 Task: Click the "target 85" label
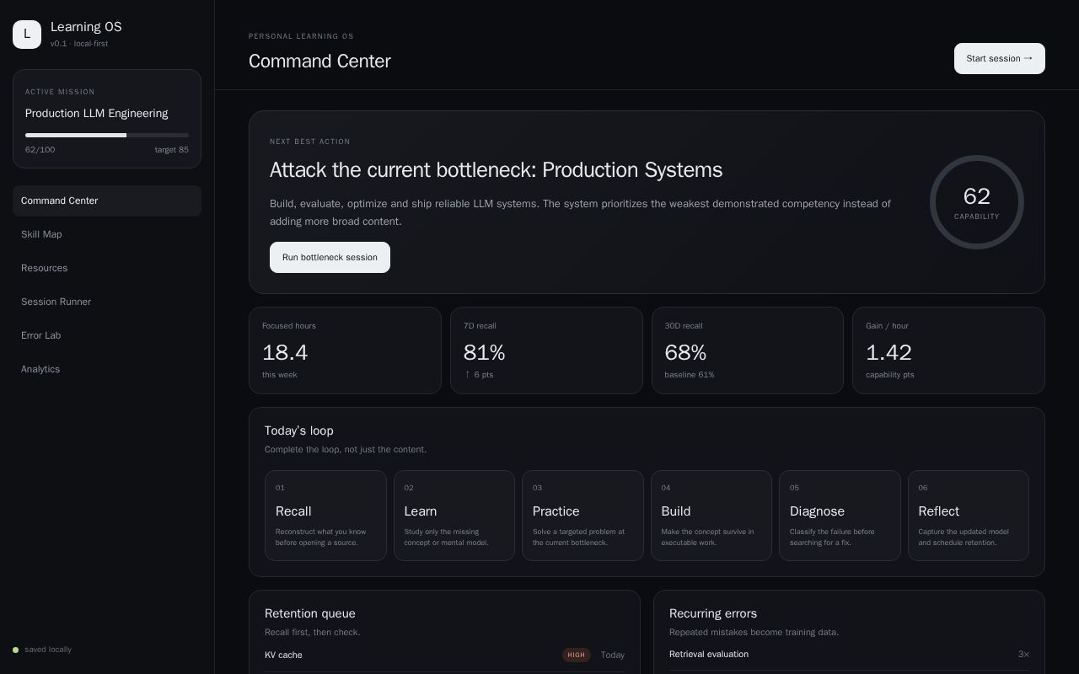[x=172, y=150]
